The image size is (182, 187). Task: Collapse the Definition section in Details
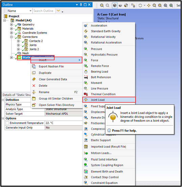click(x=3, y=100)
